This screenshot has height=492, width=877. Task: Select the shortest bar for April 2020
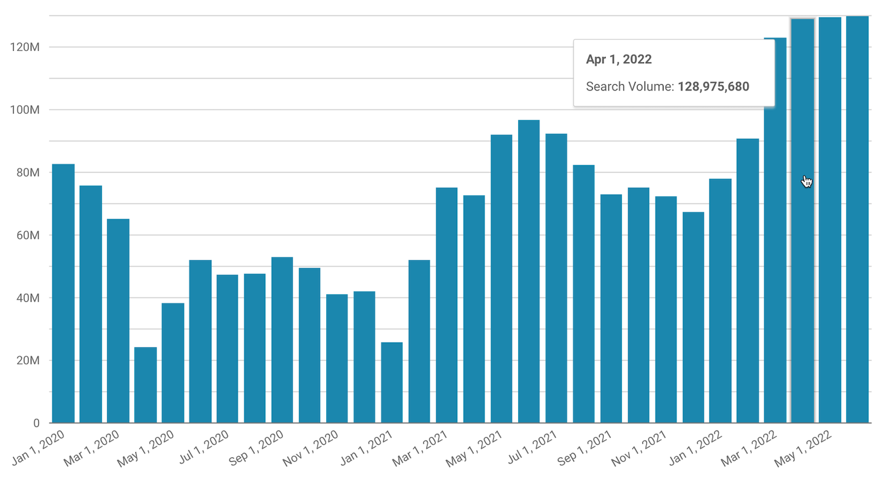145,385
